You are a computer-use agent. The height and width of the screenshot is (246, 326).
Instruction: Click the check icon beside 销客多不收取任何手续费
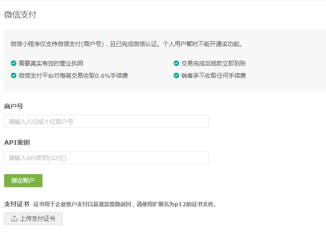176,76
